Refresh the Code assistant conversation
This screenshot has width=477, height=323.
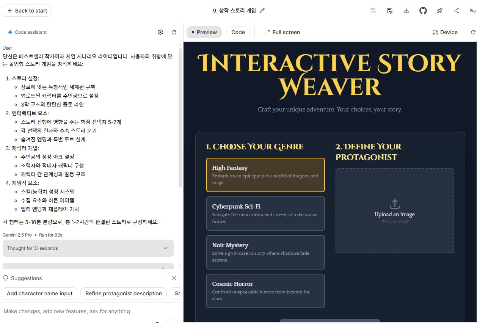(x=174, y=32)
